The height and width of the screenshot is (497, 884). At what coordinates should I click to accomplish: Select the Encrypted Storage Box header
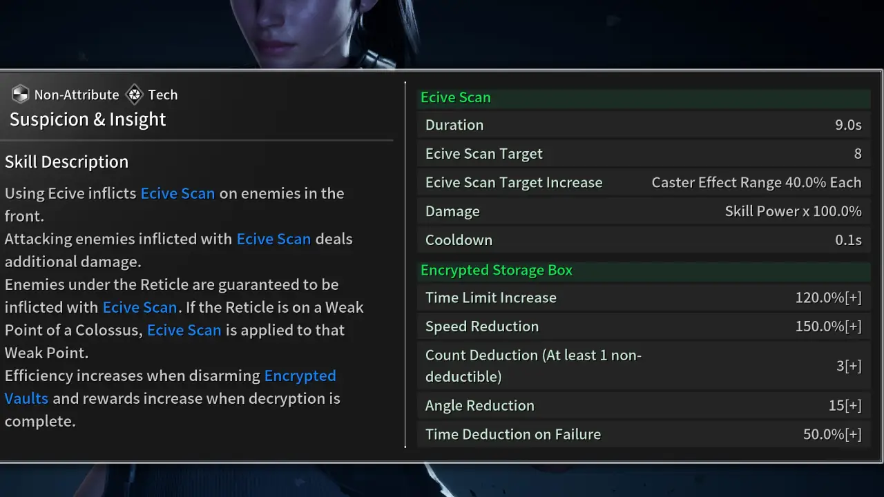click(644, 270)
